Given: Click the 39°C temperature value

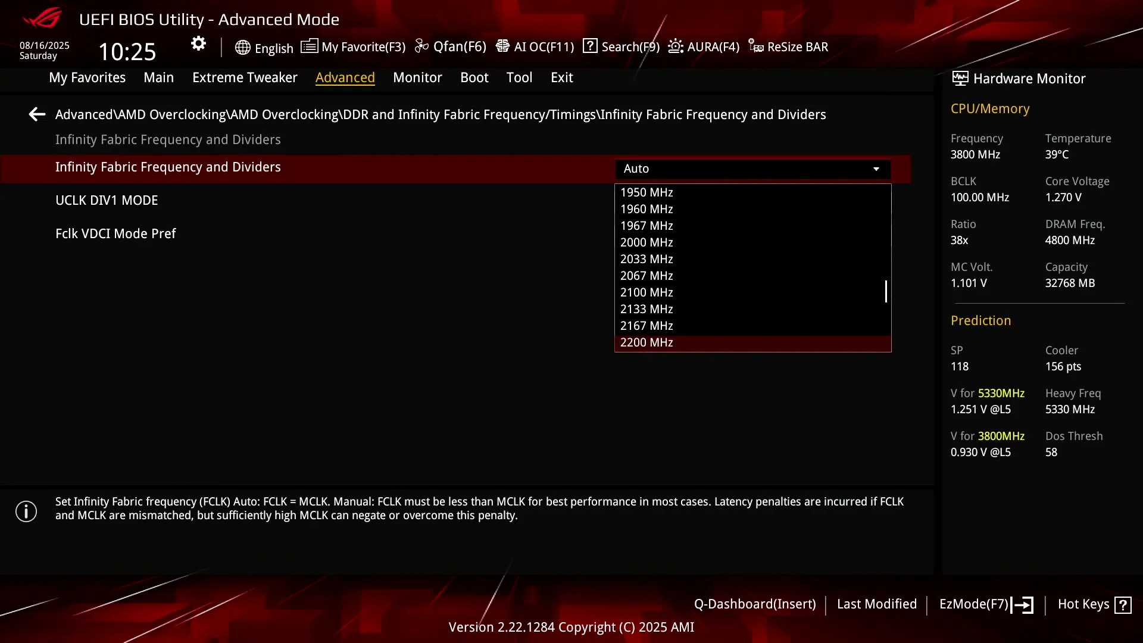Looking at the screenshot, I should pos(1057,155).
